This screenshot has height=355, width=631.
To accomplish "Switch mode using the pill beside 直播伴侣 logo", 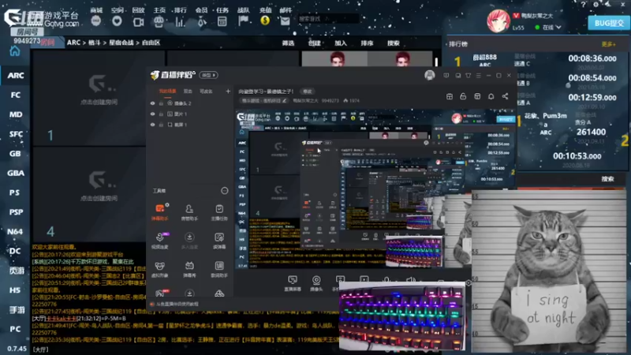I will coord(208,75).
